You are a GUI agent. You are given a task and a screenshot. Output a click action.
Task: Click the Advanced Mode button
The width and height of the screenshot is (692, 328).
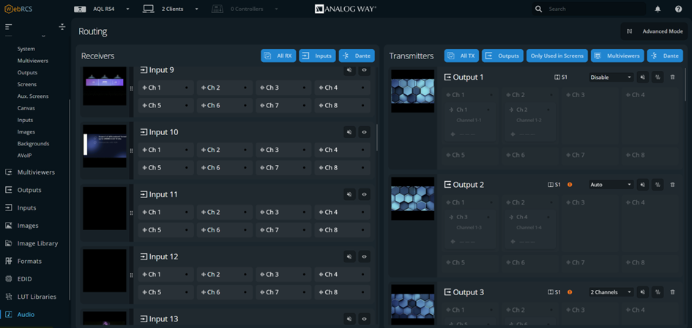click(655, 31)
